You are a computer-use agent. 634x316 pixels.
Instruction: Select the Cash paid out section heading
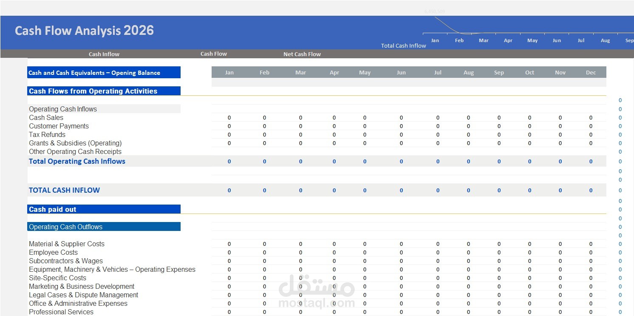pyautogui.click(x=104, y=209)
